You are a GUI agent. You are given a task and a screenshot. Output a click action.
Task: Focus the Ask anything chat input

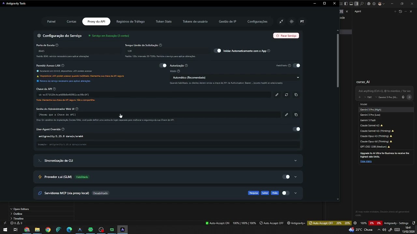click(384, 91)
